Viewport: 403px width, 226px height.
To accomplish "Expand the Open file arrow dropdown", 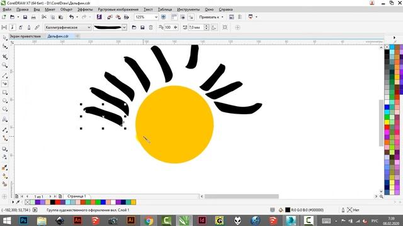I will point(18,17).
